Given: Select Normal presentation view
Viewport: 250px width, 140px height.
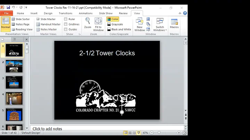Looking at the screenshot, I should pos(6,24).
